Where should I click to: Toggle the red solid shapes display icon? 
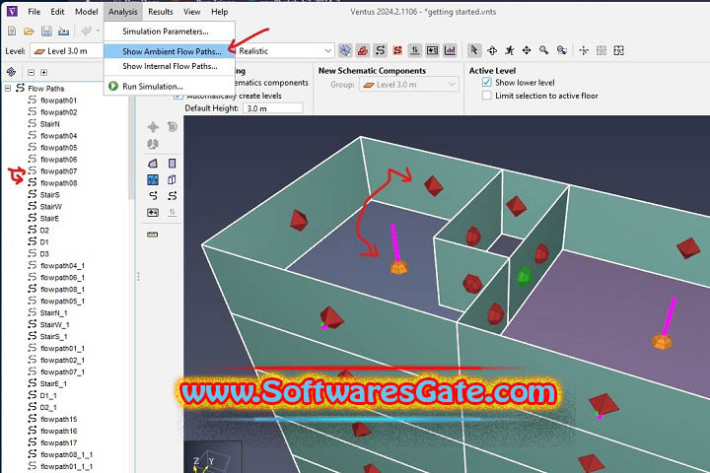(x=363, y=50)
